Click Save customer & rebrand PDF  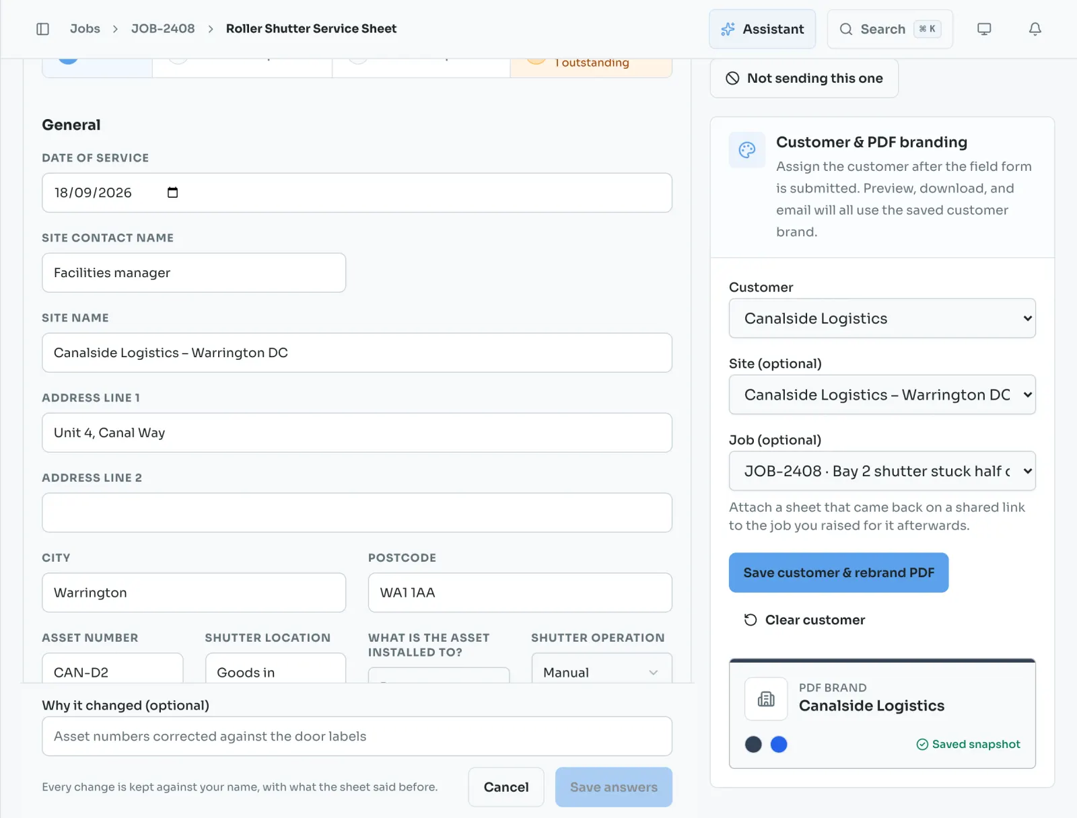point(839,572)
